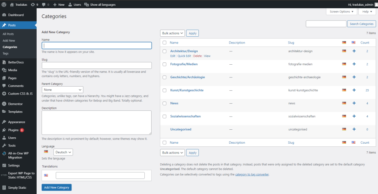Viewport: 378px width, 194px height.
Task: Open the top Bulk actions dropdown
Action: [x=172, y=33]
